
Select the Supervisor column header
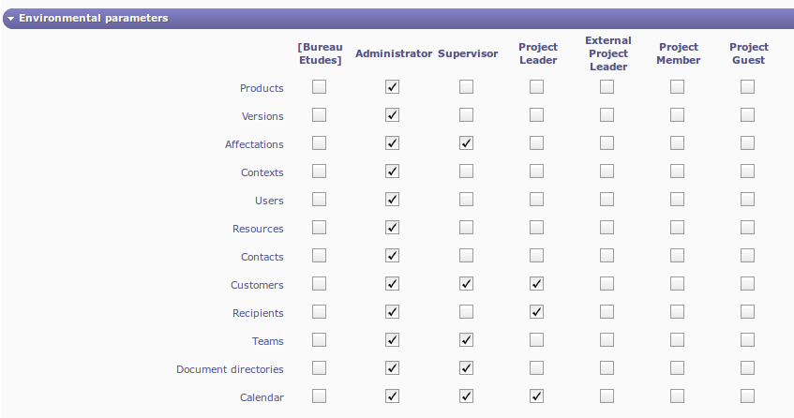(x=468, y=53)
